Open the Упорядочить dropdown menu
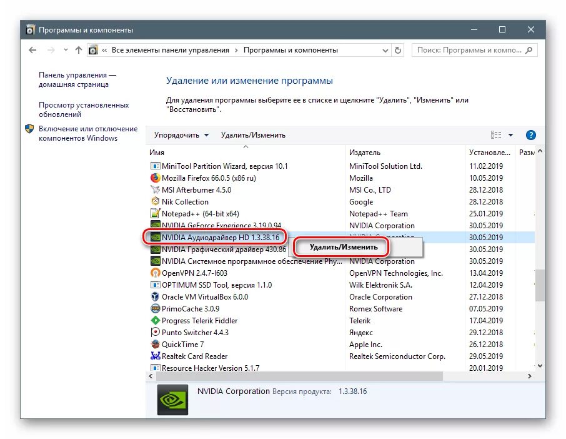Viewport: 566px width, 439px height. 181,135
